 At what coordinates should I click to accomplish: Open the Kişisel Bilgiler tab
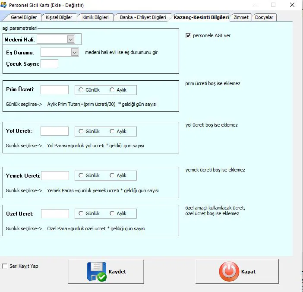[x=59, y=17]
